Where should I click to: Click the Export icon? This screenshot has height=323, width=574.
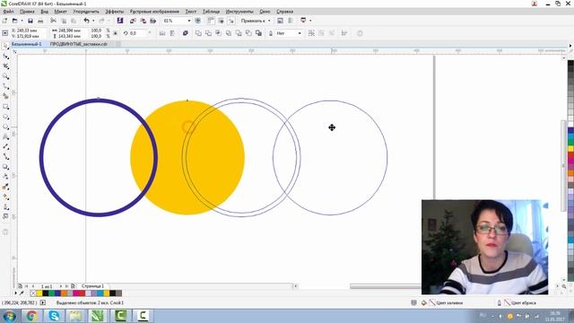(143, 21)
